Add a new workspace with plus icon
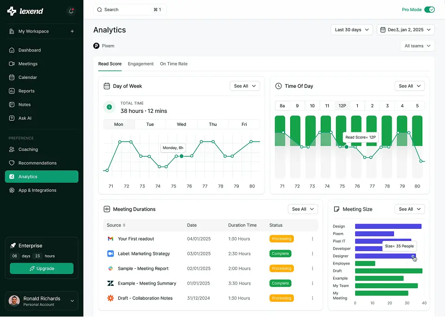Image resolution: width=445 pixels, height=317 pixels. (72, 32)
